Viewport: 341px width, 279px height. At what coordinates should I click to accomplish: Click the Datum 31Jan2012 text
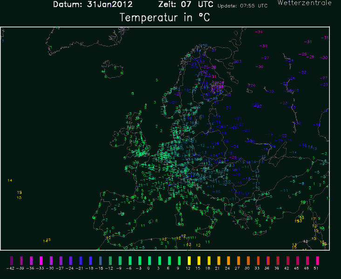93,5
